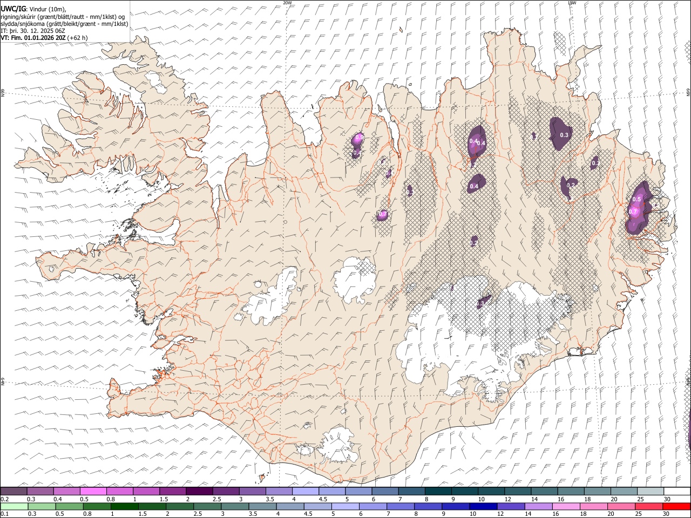
Task: Select the dark teal upper swatch labeled 9
Action: [464, 491]
